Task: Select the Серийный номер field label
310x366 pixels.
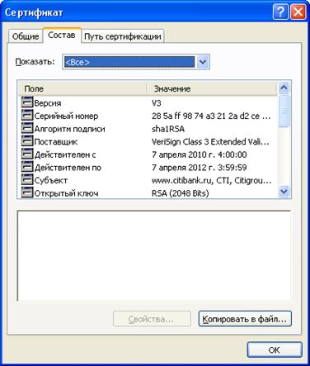Action: (x=66, y=116)
